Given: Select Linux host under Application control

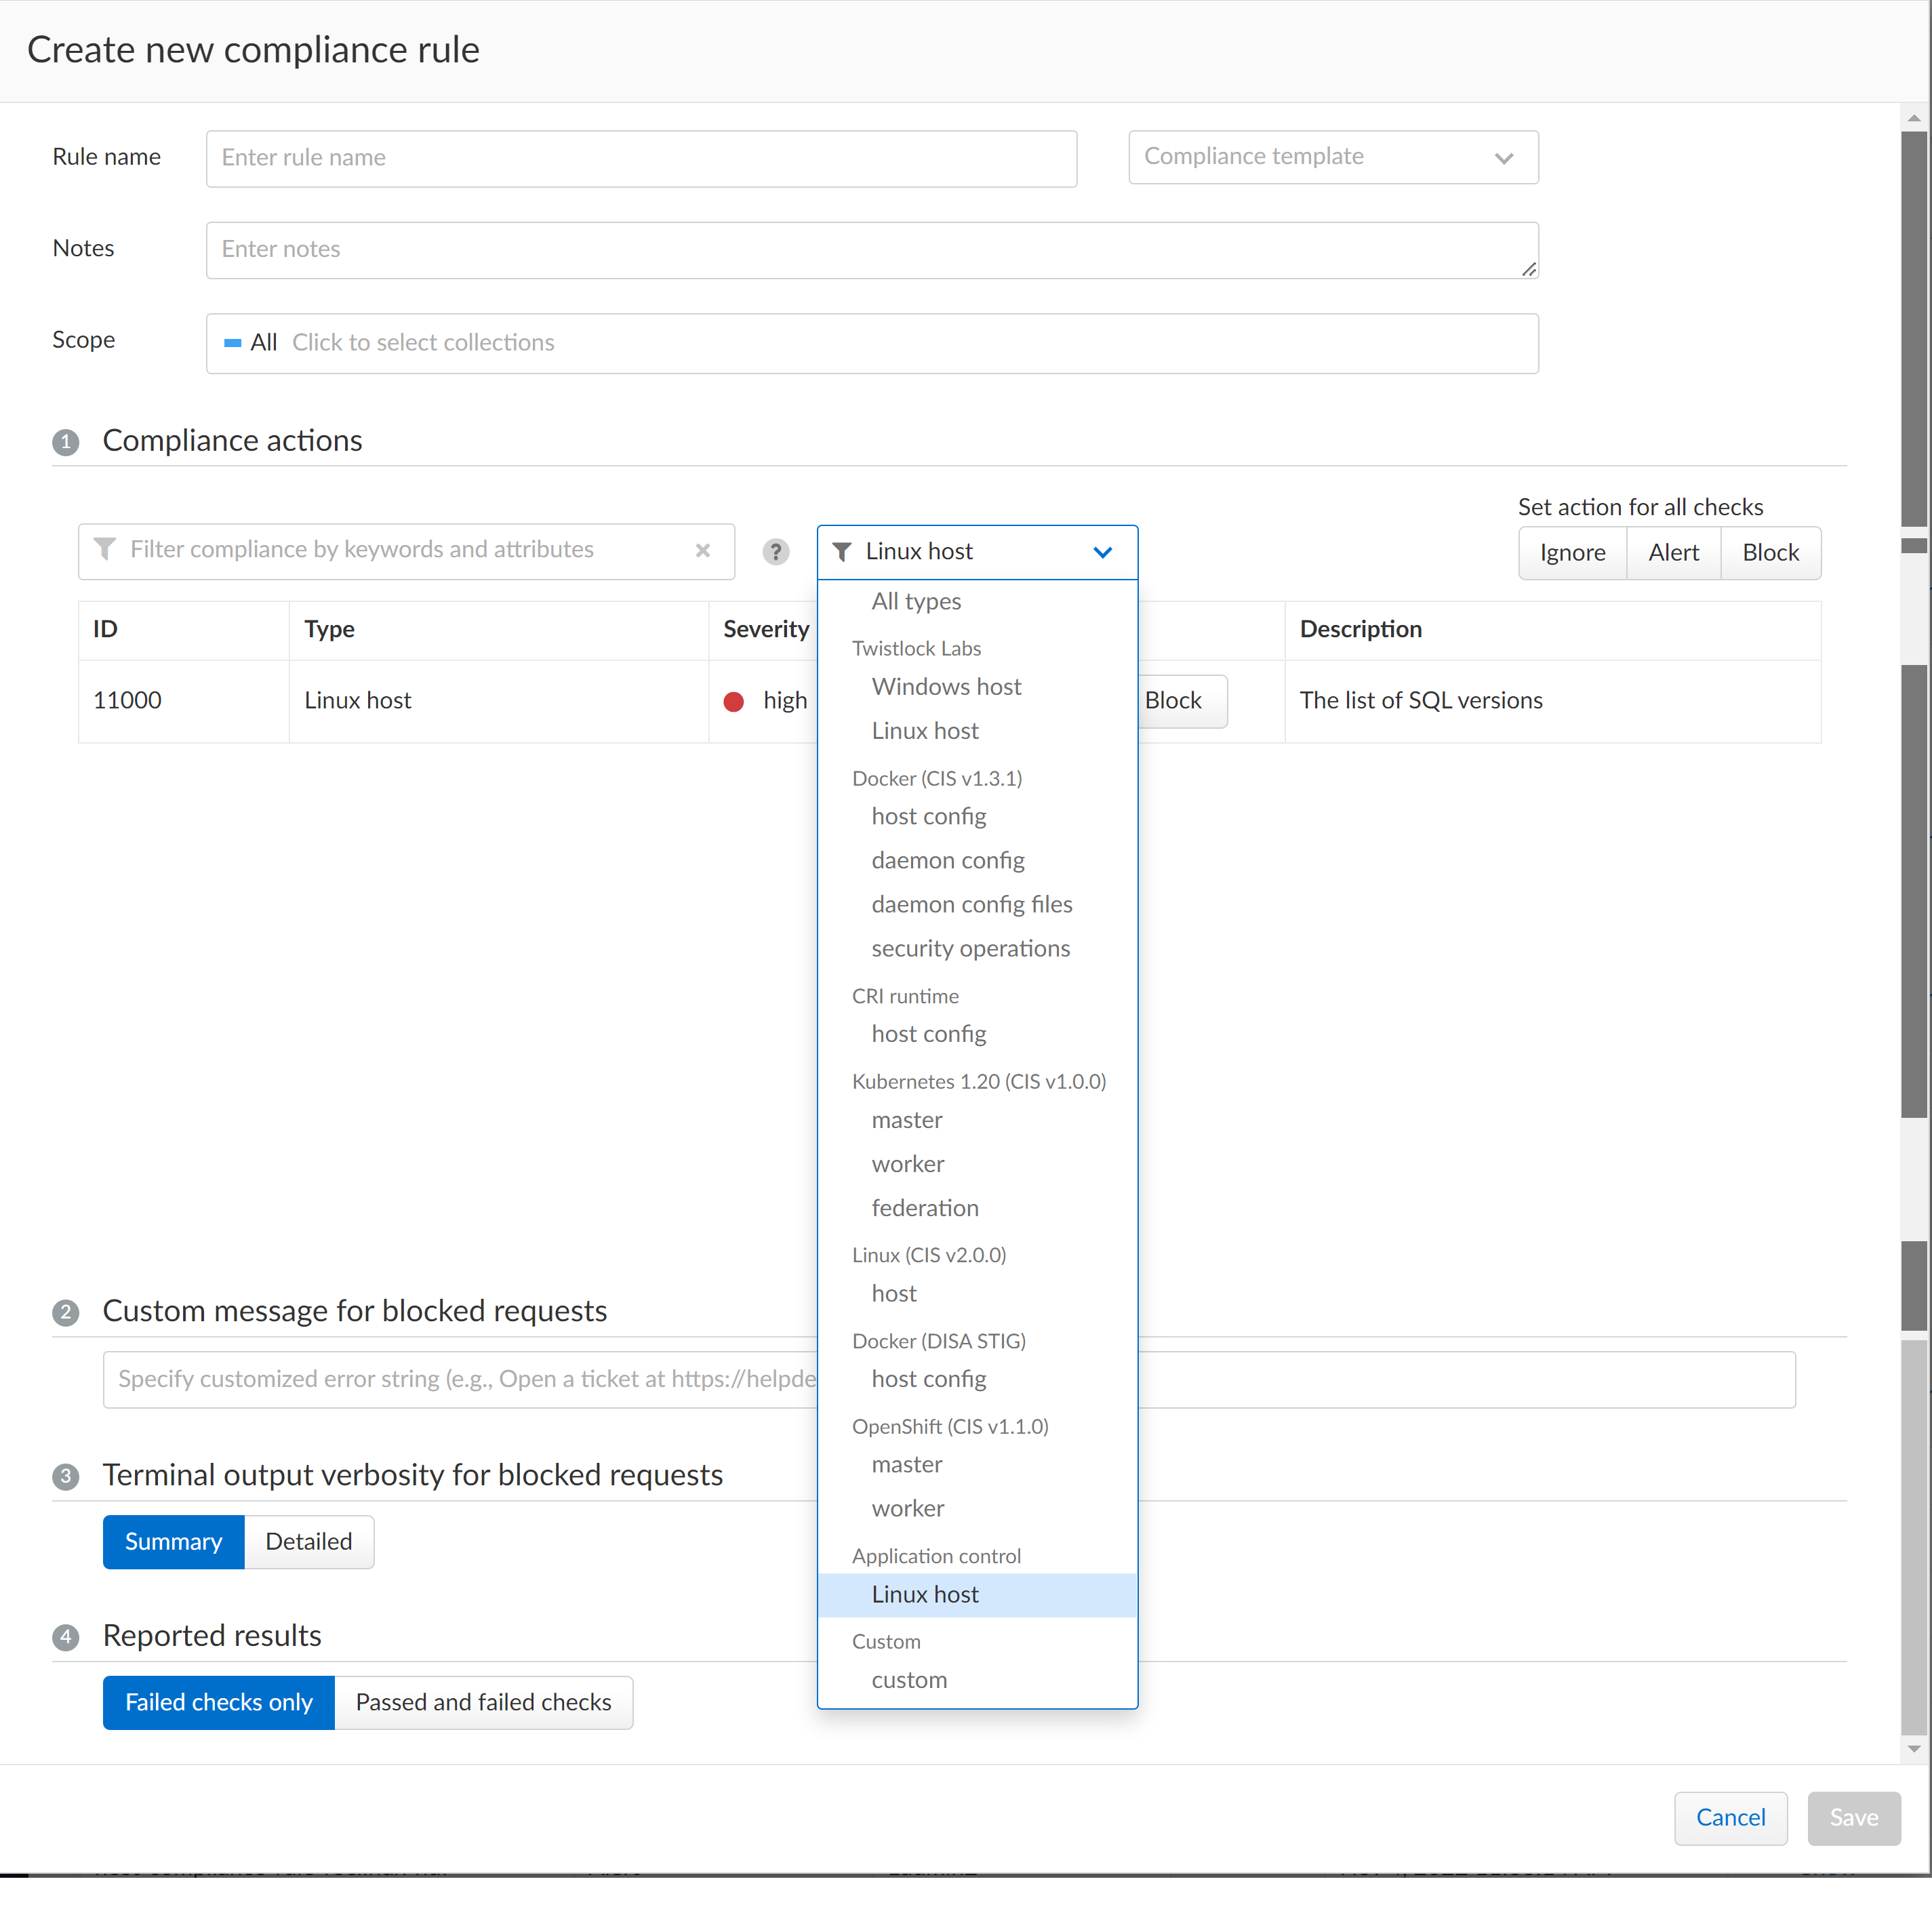Looking at the screenshot, I should click(x=977, y=1595).
